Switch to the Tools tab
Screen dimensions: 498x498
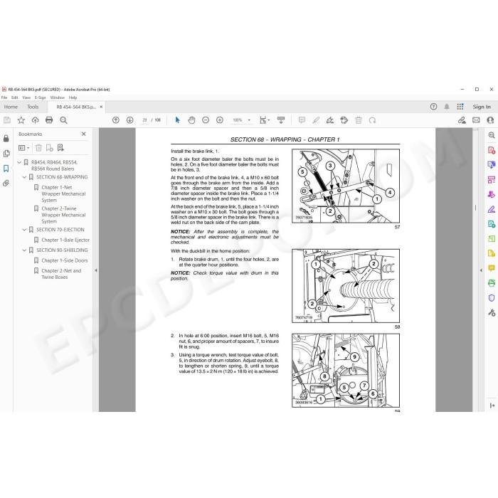(33, 107)
